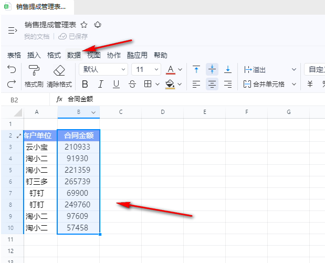The height and width of the screenshot is (263, 325).
Task: Apply the fill color bucket
Action: point(170,84)
